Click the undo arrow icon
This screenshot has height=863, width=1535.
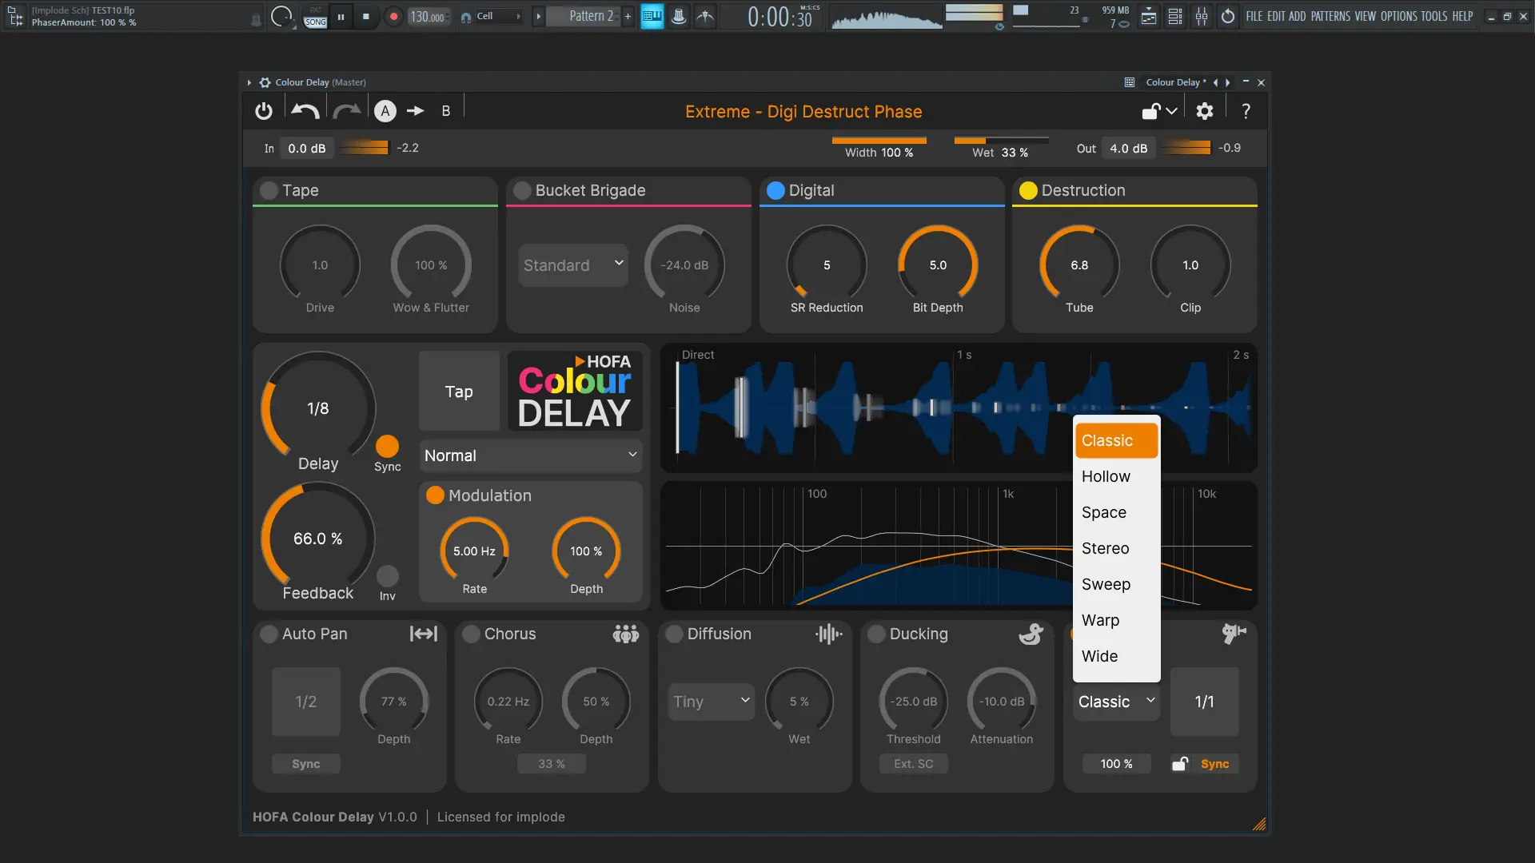(x=305, y=111)
